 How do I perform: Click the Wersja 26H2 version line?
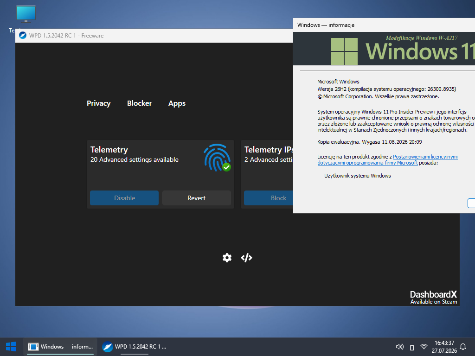386,89
